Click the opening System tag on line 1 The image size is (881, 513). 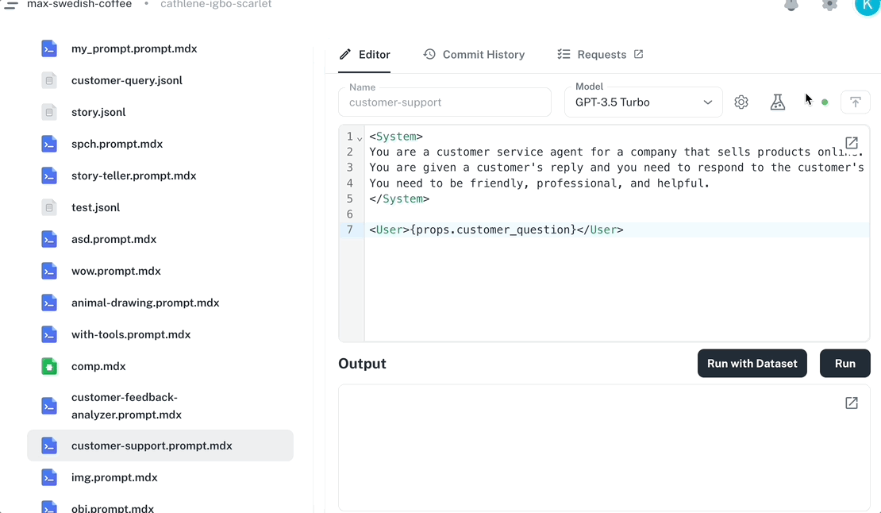coord(396,137)
